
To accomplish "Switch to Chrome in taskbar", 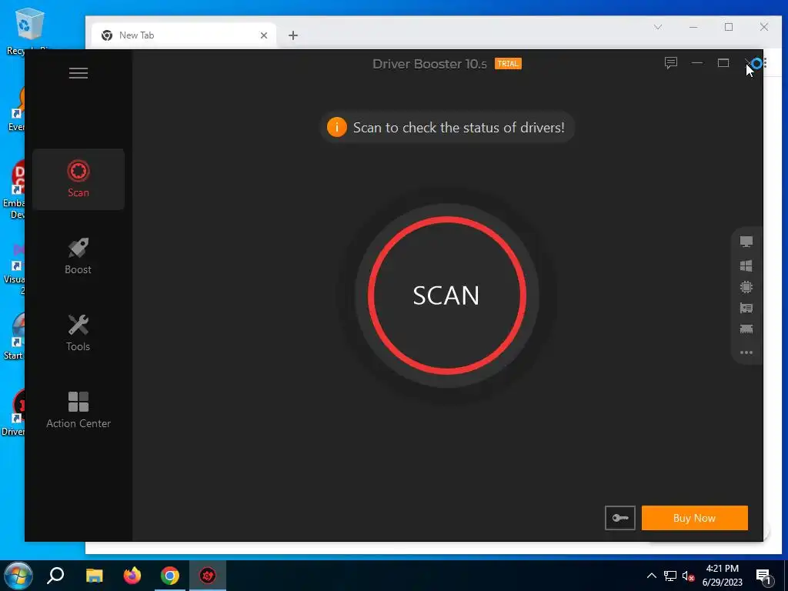I will click(170, 576).
